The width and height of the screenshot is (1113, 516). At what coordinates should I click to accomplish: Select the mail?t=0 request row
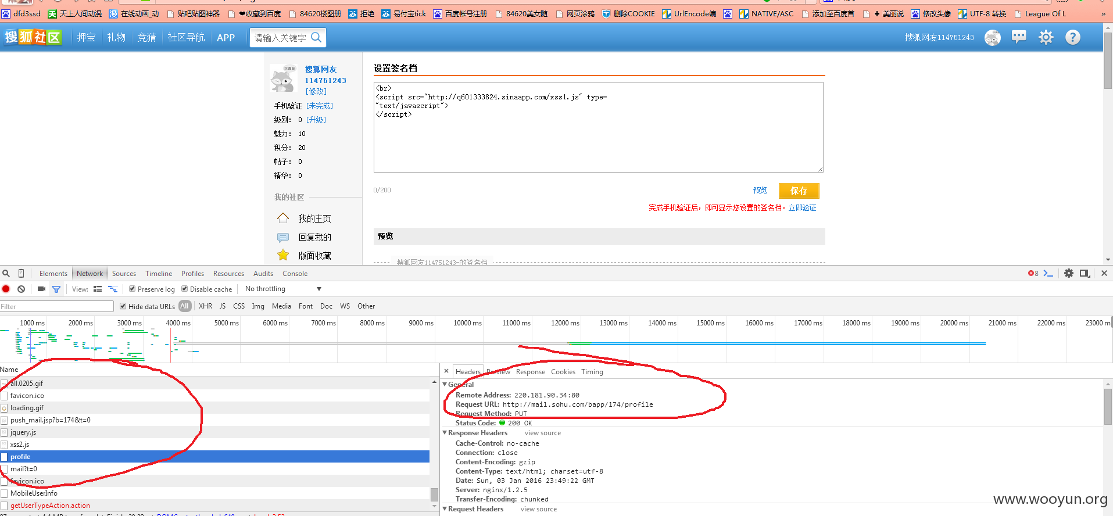pyautogui.click(x=214, y=469)
